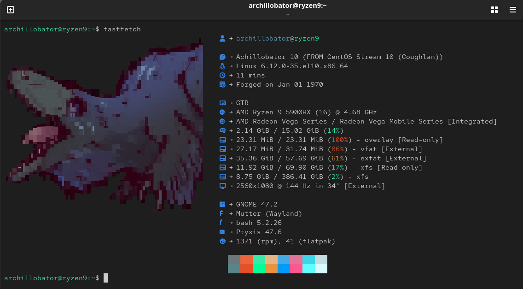Click the terminal cursor at the bottom prompt

106,278
